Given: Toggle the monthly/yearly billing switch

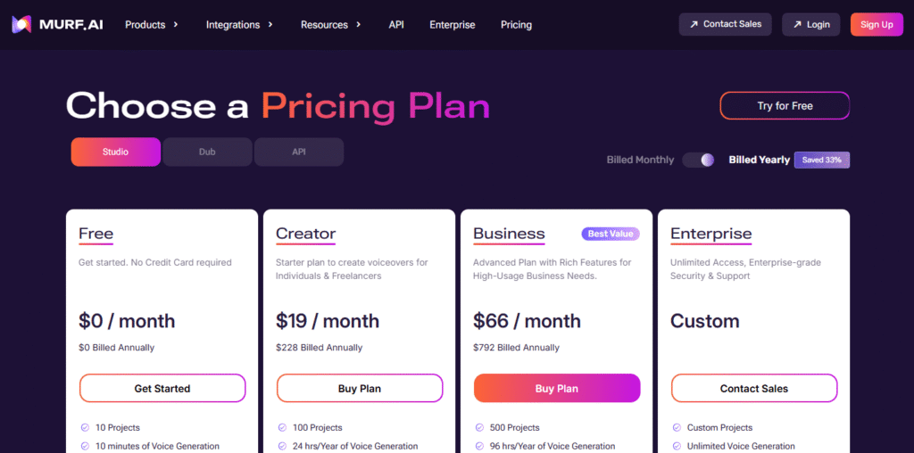Looking at the screenshot, I should coord(698,160).
